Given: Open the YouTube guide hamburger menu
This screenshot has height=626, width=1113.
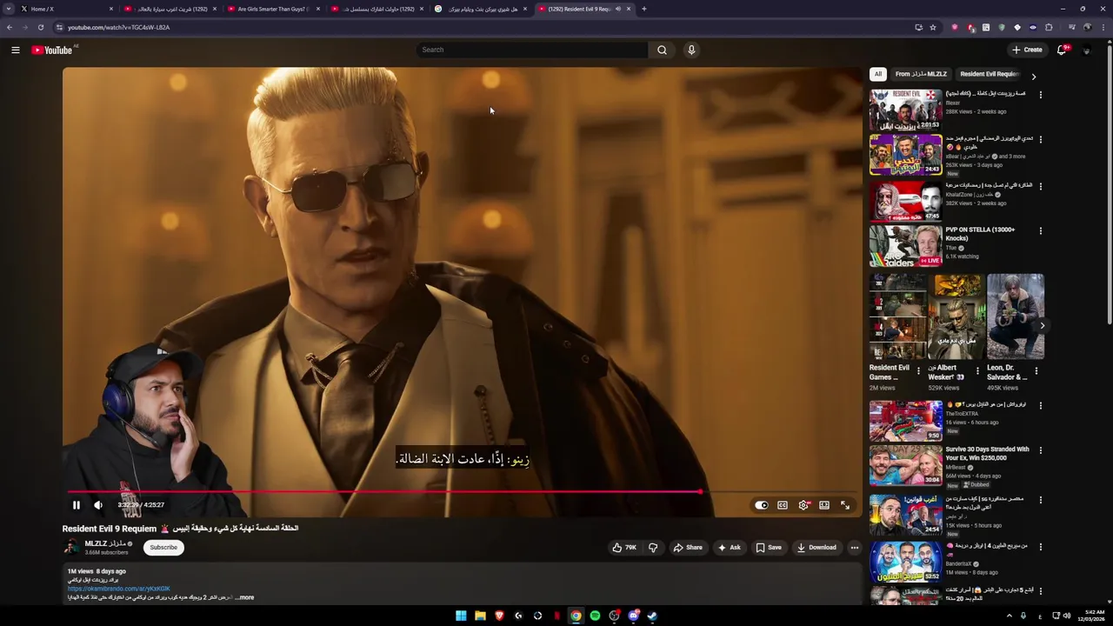Looking at the screenshot, I should (16, 50).
